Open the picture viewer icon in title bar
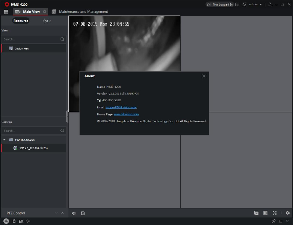293x225 pixels. coord(244,4)
